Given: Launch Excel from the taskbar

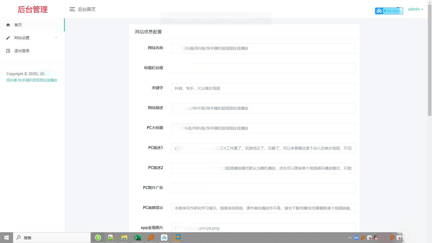Looking at the screenshot, I should tap(138, 238).
